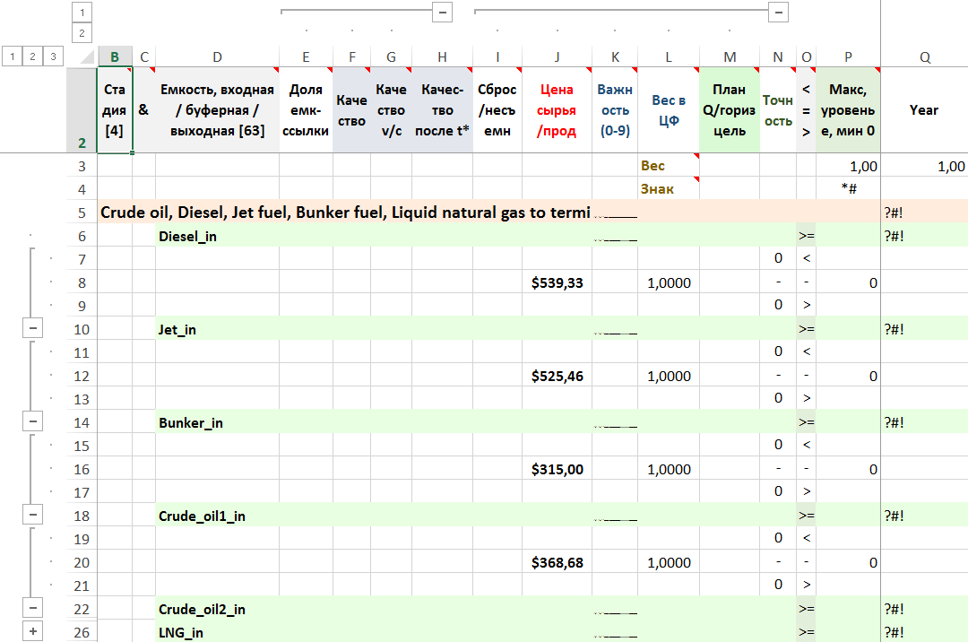Click the minus button beside row 10

coord(33,329)
